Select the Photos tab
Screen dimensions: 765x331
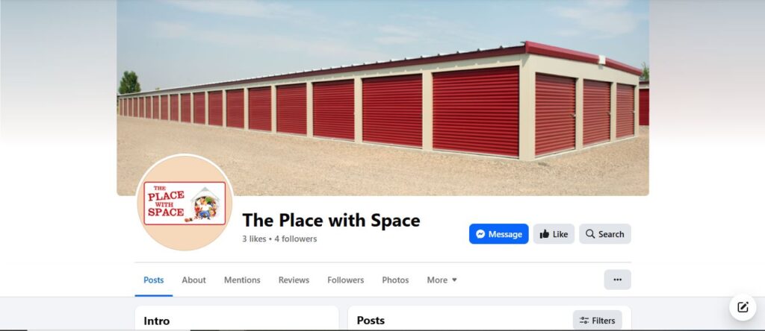pos(395,280)
